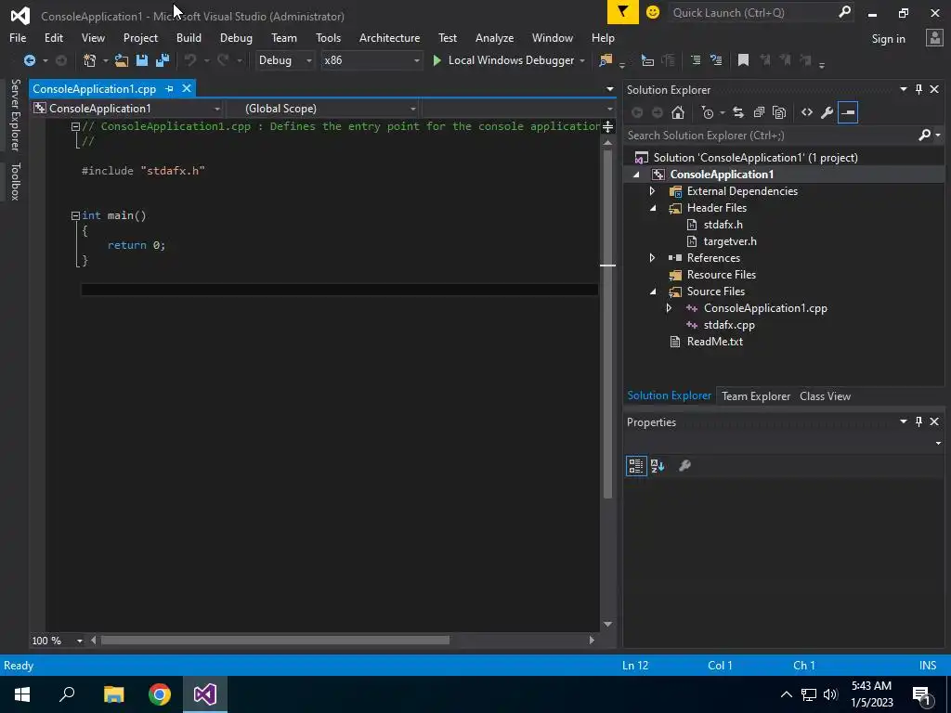Click the editor vertical scrollbar thumb

click(x=607, y=324)
